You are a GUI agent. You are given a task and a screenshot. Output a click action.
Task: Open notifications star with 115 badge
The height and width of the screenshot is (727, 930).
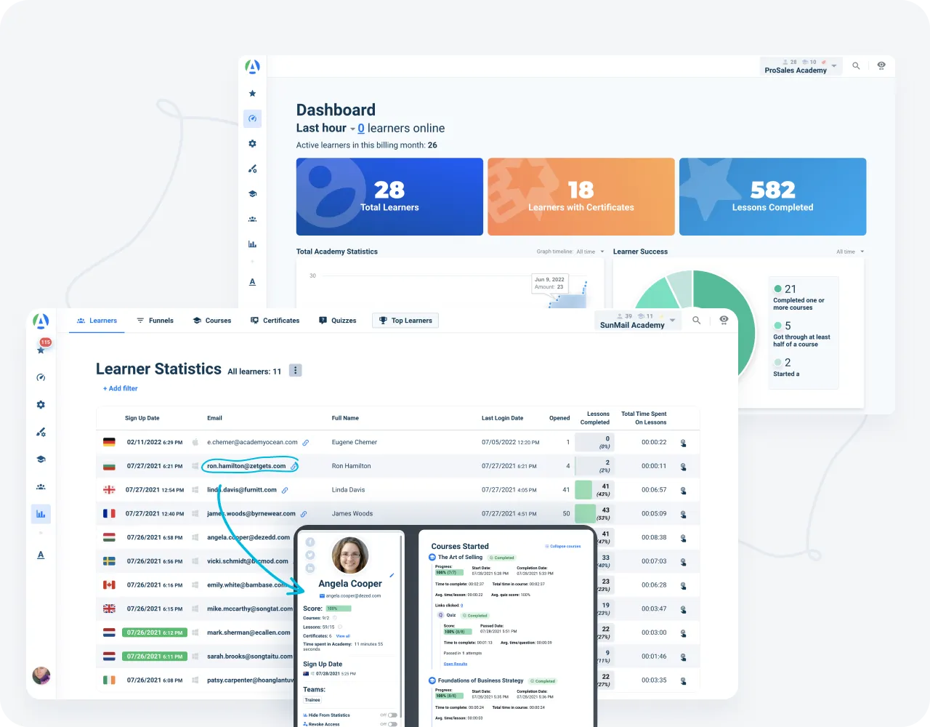(x=41, y=350)
